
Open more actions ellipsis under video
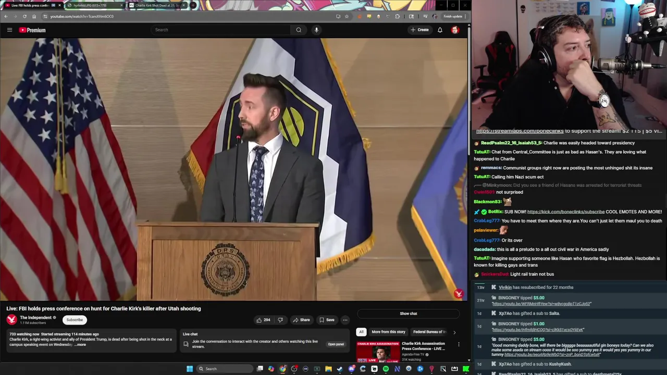pyautogui.click(x=345, y=320)
